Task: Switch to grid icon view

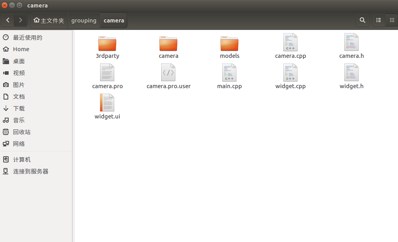Action: coord(392,20)
